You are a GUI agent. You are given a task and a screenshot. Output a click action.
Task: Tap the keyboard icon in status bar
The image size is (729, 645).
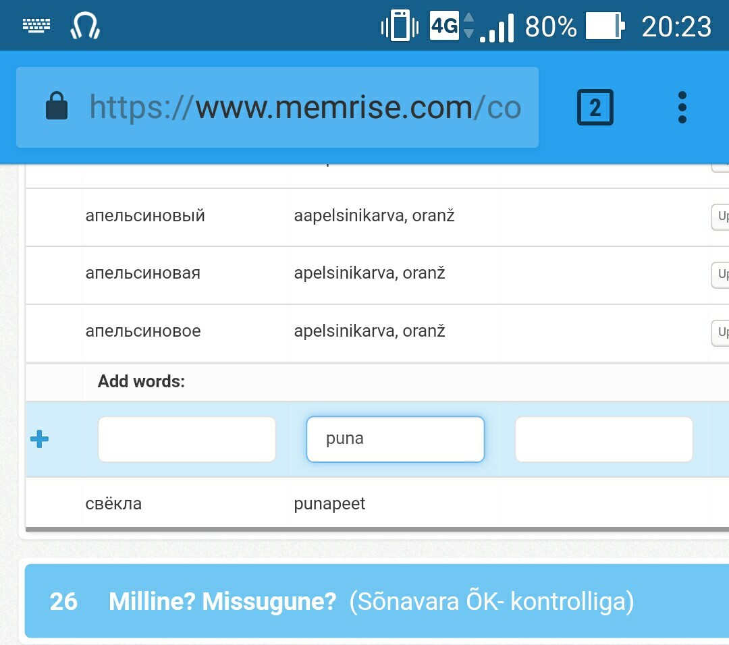36,25
